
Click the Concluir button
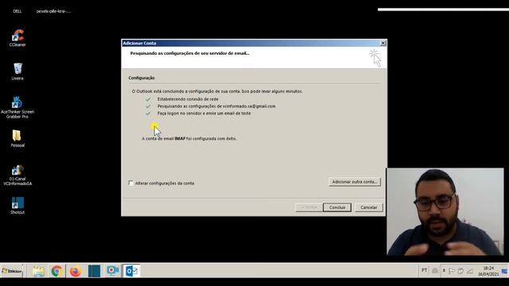point(337,207)
